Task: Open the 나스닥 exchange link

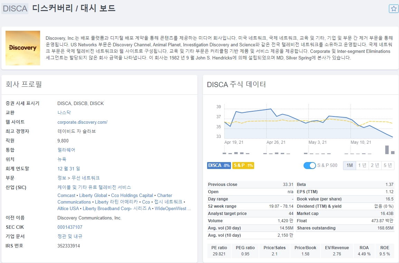Action: tap(64, 112)
